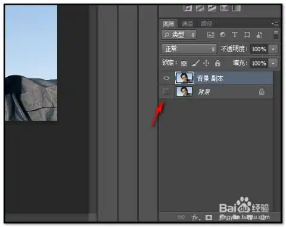Click the 不透明度 100% value field
286x227 pixels.
coord(259,49)
